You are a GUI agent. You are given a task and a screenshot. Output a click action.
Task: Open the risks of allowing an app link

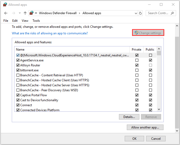[x=50, y=33]
